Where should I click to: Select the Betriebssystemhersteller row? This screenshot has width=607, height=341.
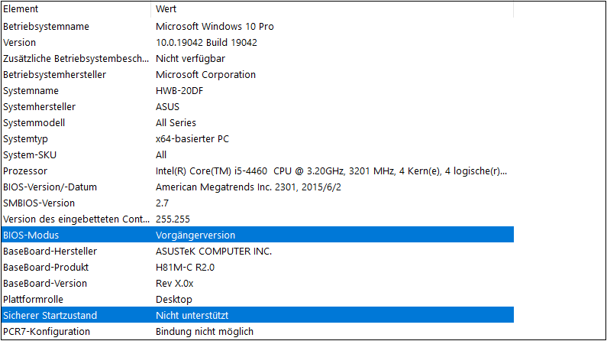pyautogui.click(x=54, y=74)
